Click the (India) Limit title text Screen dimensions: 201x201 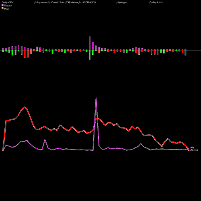[x=156, y=2]
